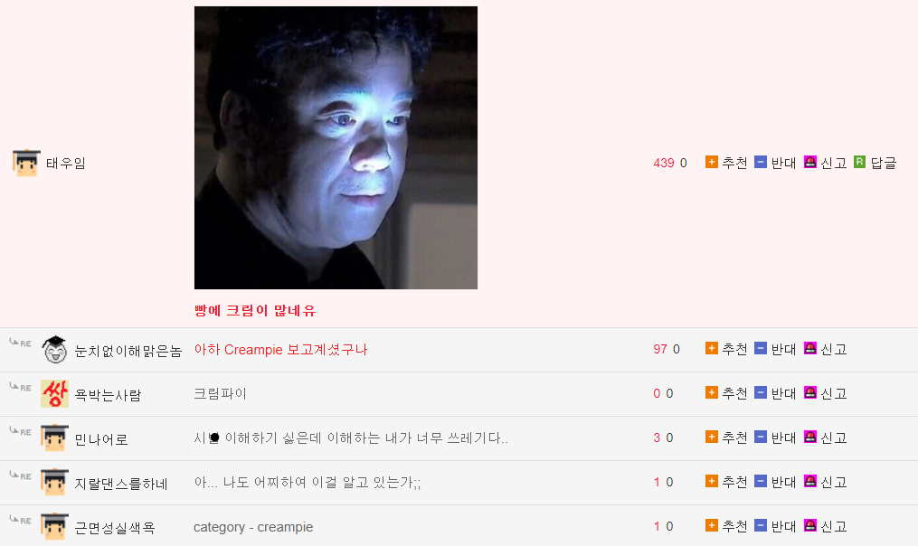918x546 pixels.
Task: Click 태우임's pixel avatar icon
Action: point(26,163)
